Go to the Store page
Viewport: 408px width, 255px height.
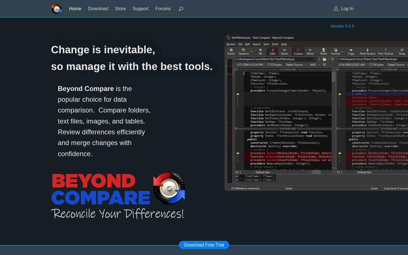tap(120, 9)
